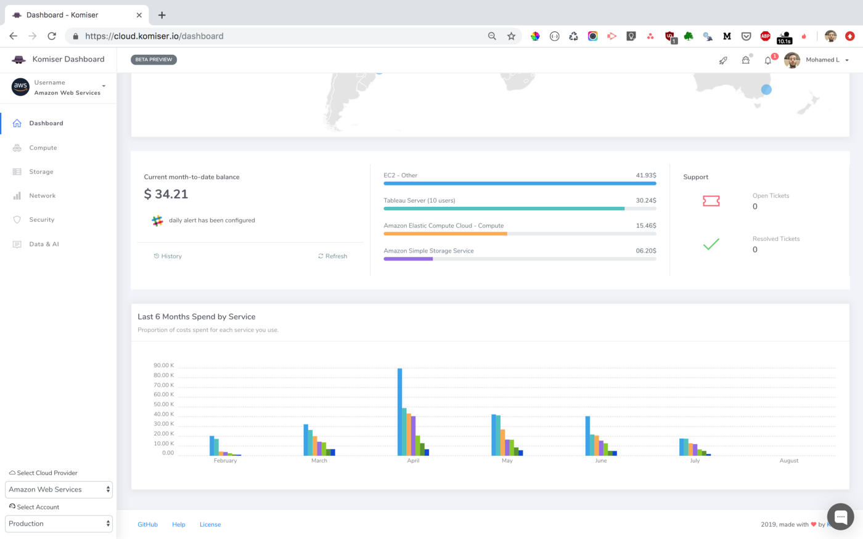Screen dimensions: 863x539
Task: Click the $ 34.21 balance value
Action: 166,194
